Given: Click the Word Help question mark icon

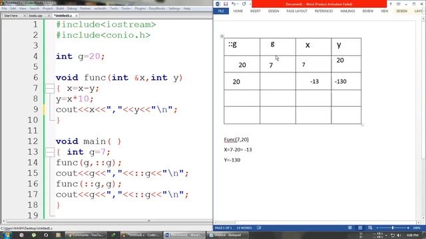Looking at the screenshot, I should pyautogui.click(x=391, y=4).
